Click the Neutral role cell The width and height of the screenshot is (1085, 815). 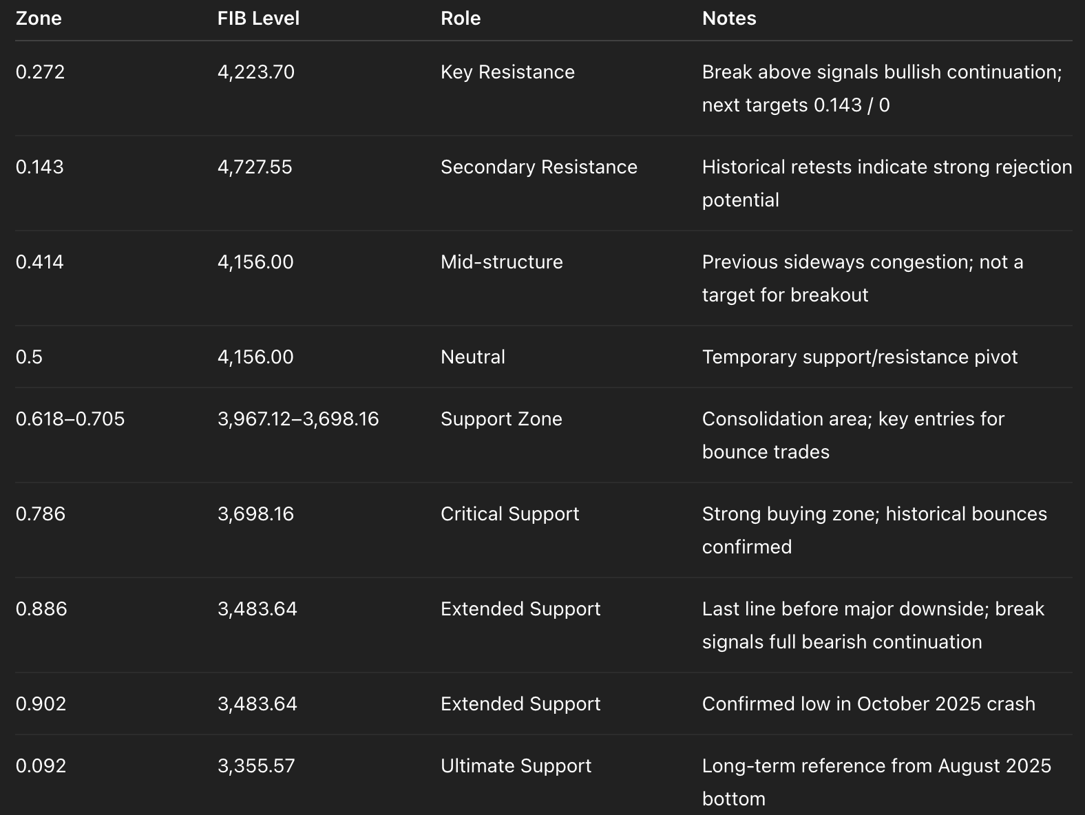(x=472, y=357)
